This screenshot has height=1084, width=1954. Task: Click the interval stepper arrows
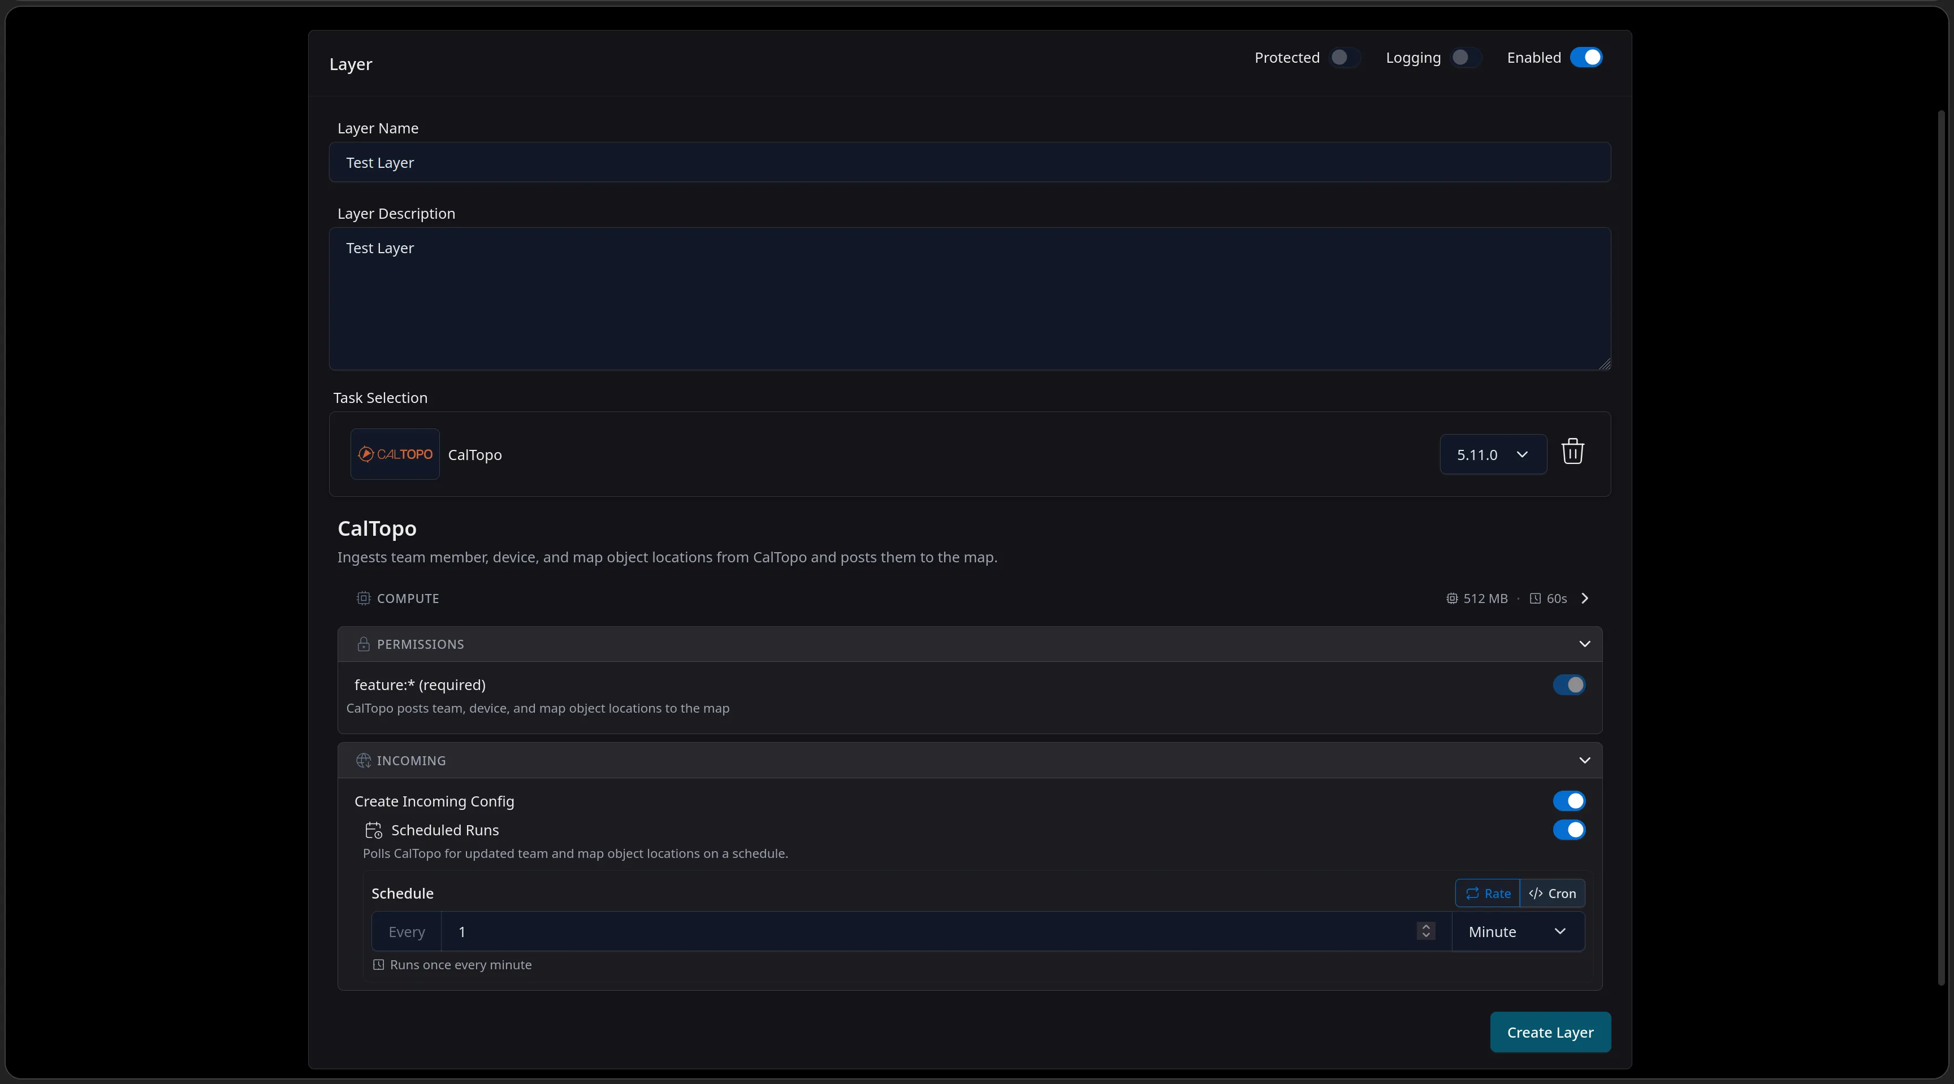(1425, 931)
